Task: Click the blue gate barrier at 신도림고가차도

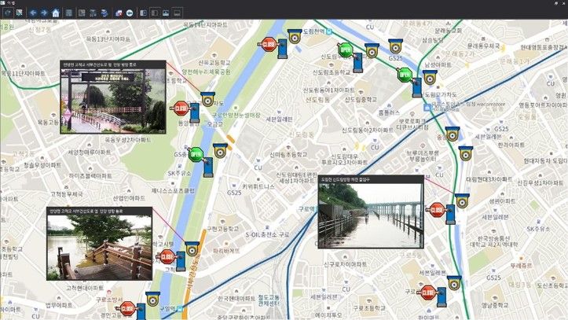Action: pos(417,88)
